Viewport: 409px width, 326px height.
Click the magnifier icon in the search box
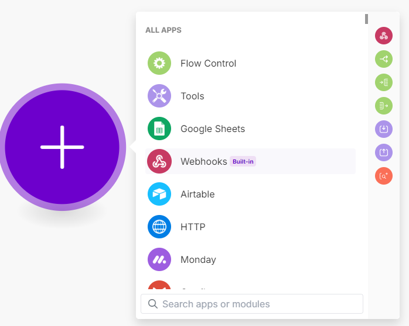click(153, 304)
